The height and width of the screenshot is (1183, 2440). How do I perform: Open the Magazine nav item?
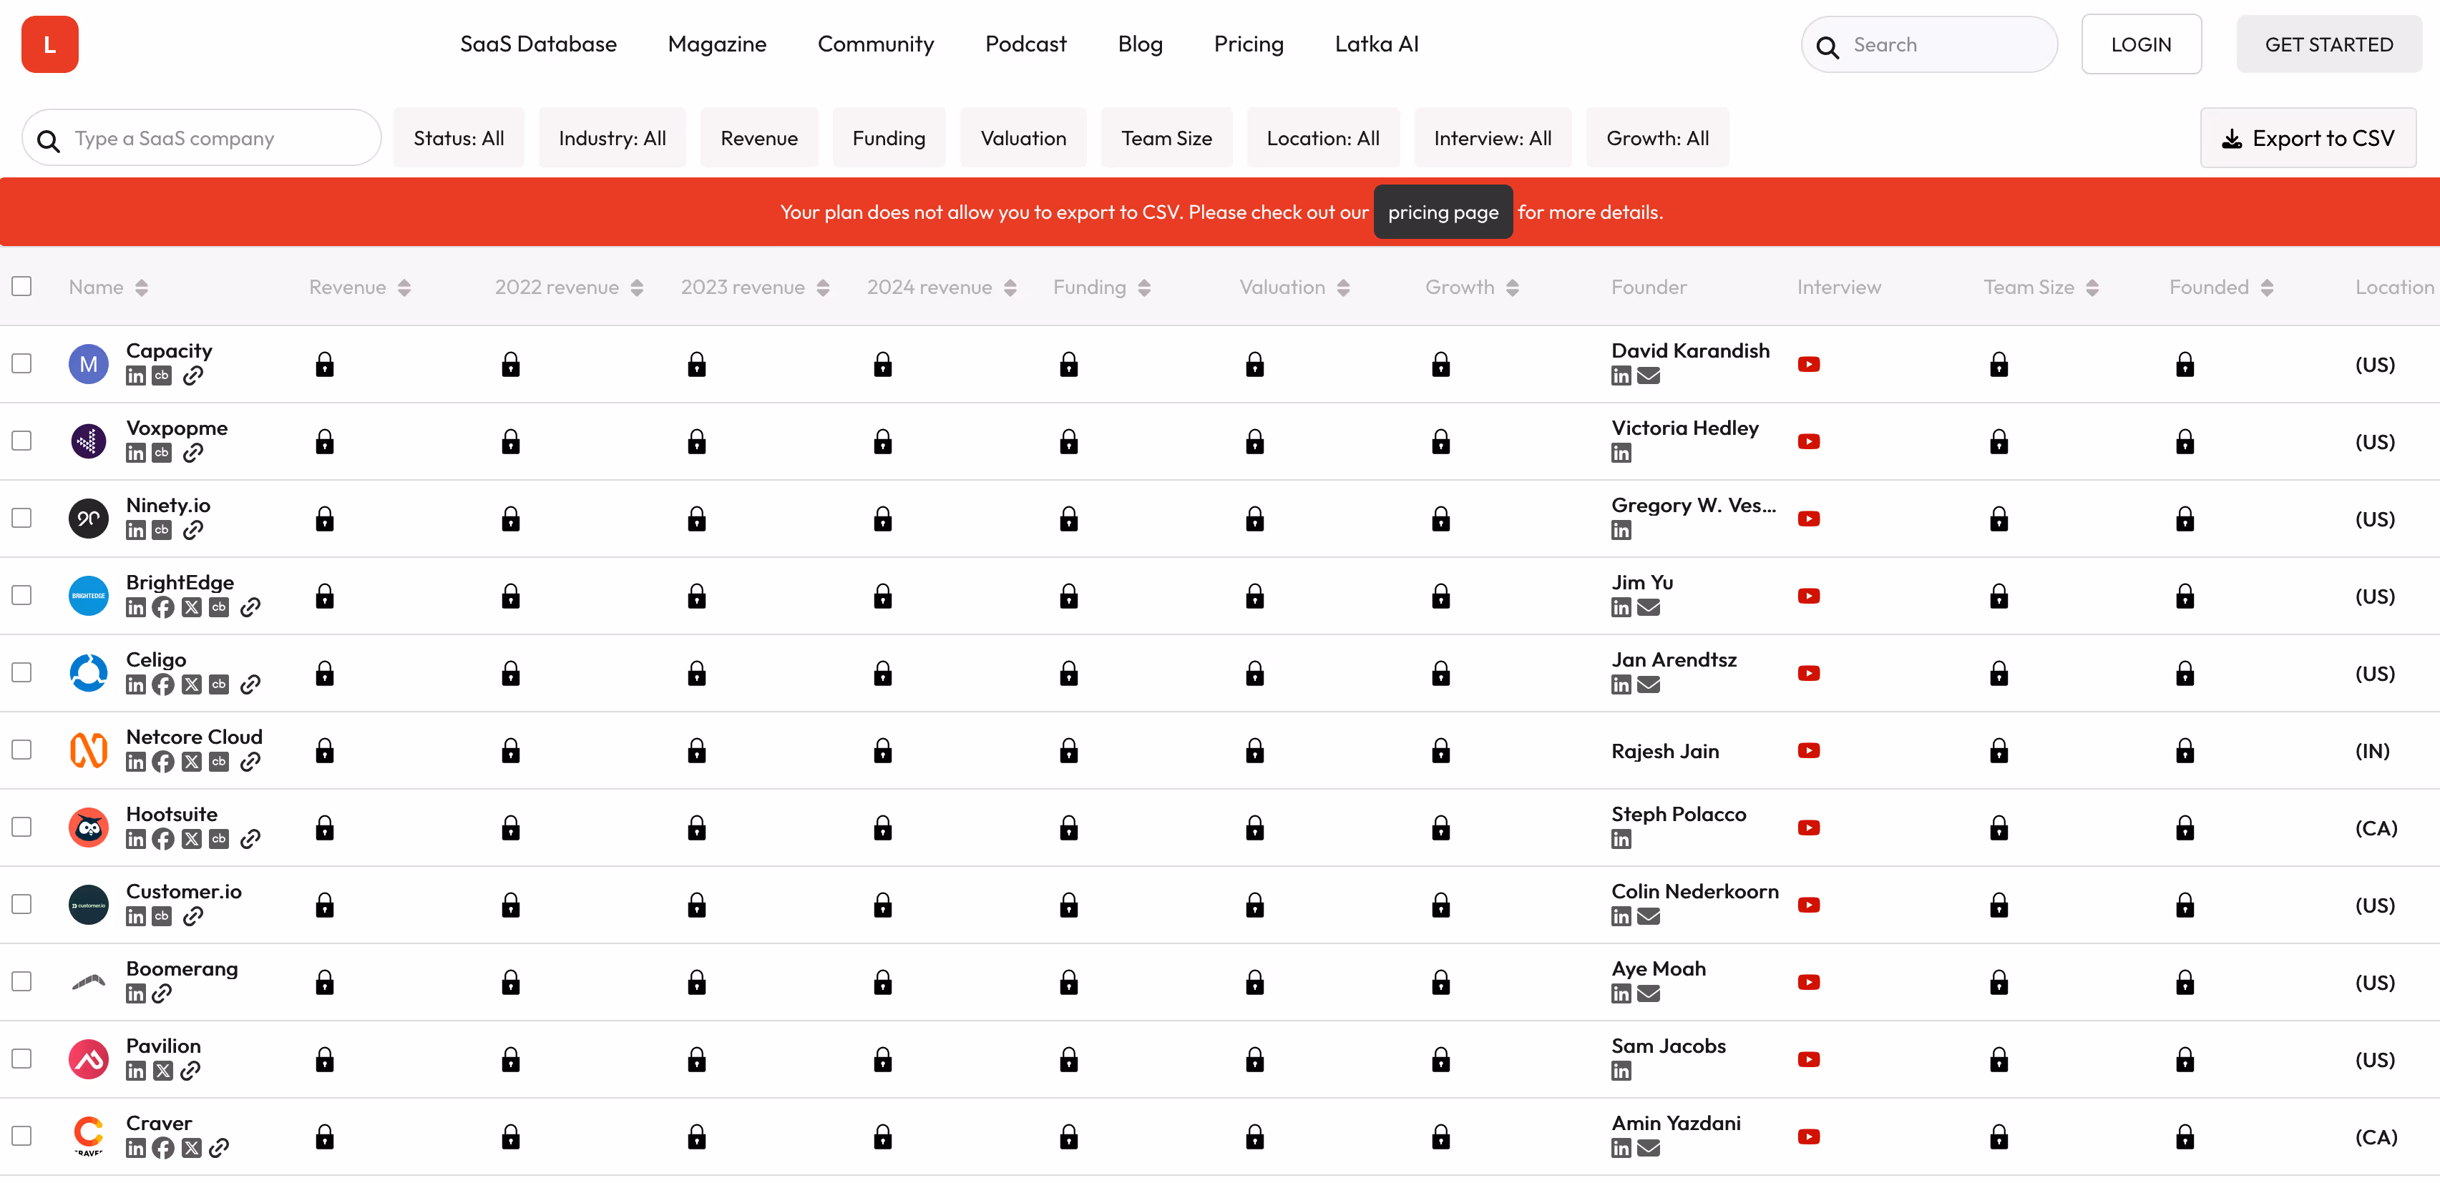[x=717, y=44]
